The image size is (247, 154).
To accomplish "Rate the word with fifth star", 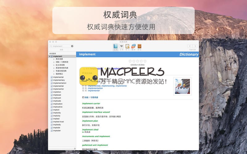I will click(x=145, y=61).
